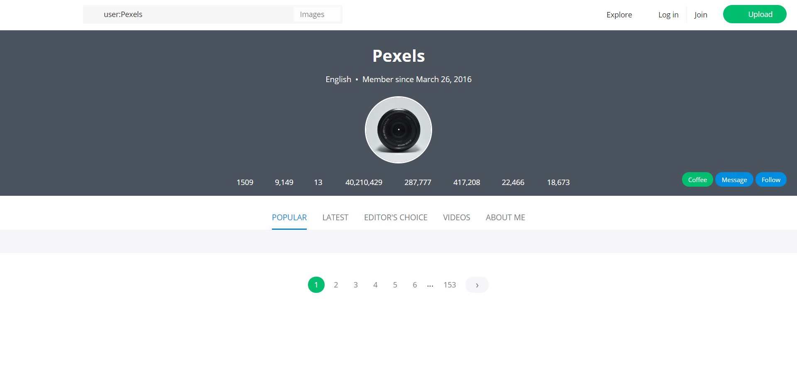
Task: Switch to the LATEST tab
Action: 335,217
